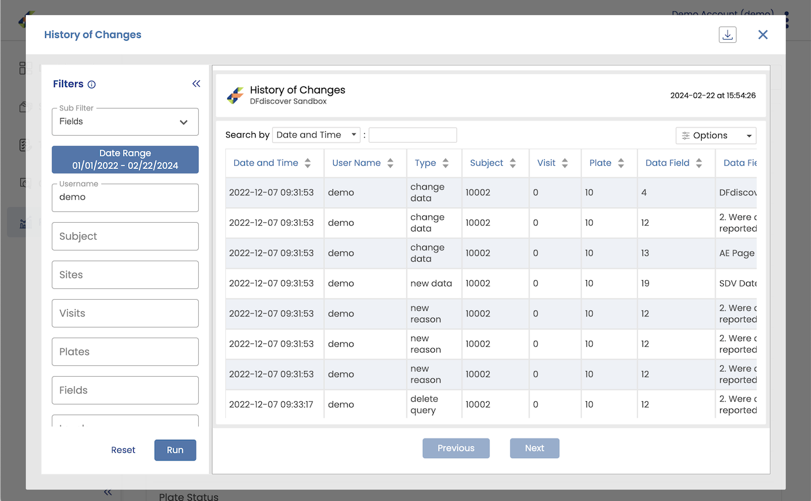Click the Subject filter field

pos(125,236)
